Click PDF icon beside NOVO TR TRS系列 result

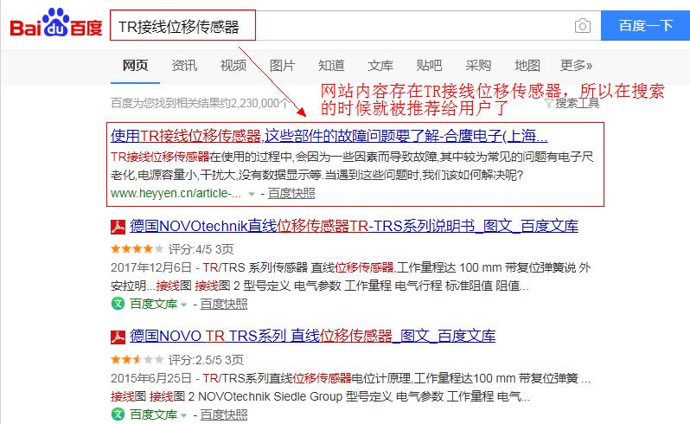click(118, 337)
